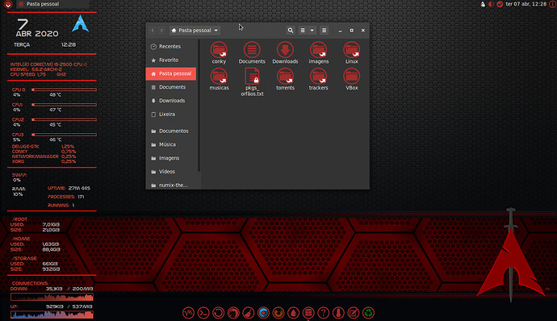
Task: Launch Firefox from the dock
Action: (x=278, y=313)
